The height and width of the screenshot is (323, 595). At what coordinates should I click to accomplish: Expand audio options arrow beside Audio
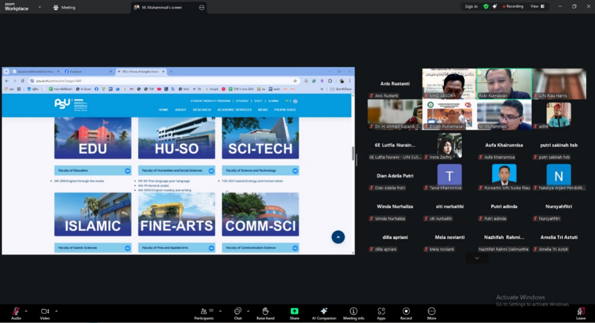coord(26,311)
